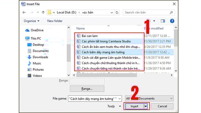Click navigation pane scroll up arrow
The image size is (201, 113).
click(69, 28)
